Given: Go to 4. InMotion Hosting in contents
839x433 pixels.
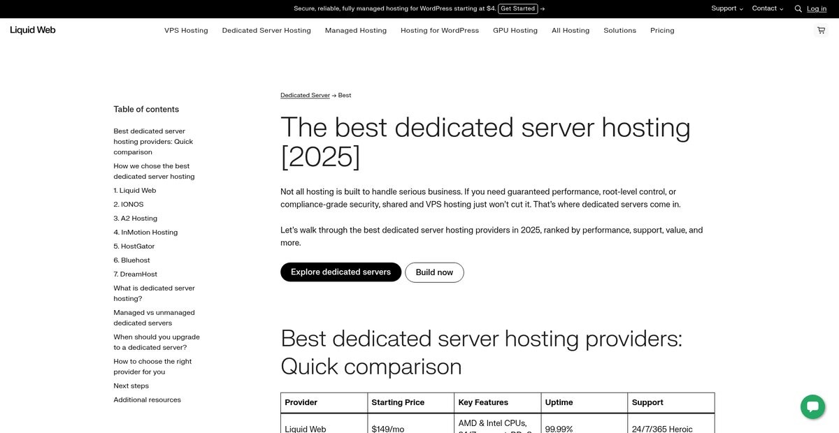Looking at the screenshot, I should pyautogui.click(x=145, y=233).
